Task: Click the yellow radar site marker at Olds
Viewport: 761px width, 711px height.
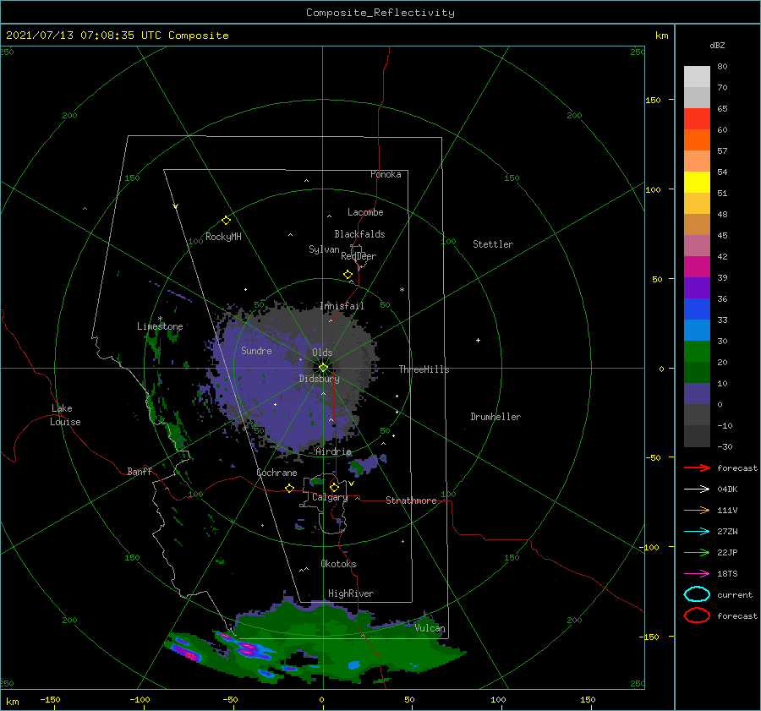Action: 323,368
